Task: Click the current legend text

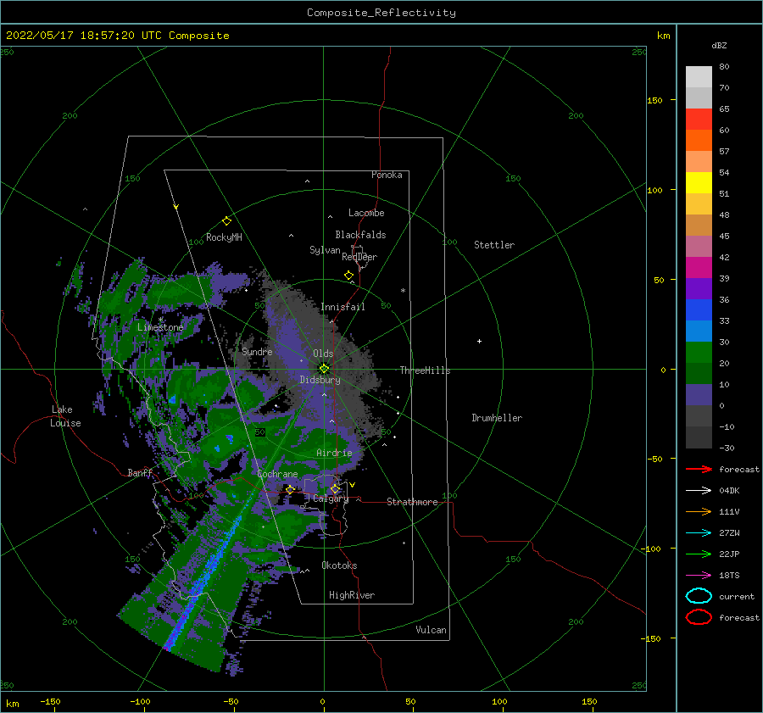Action: (x=737, y=597)
